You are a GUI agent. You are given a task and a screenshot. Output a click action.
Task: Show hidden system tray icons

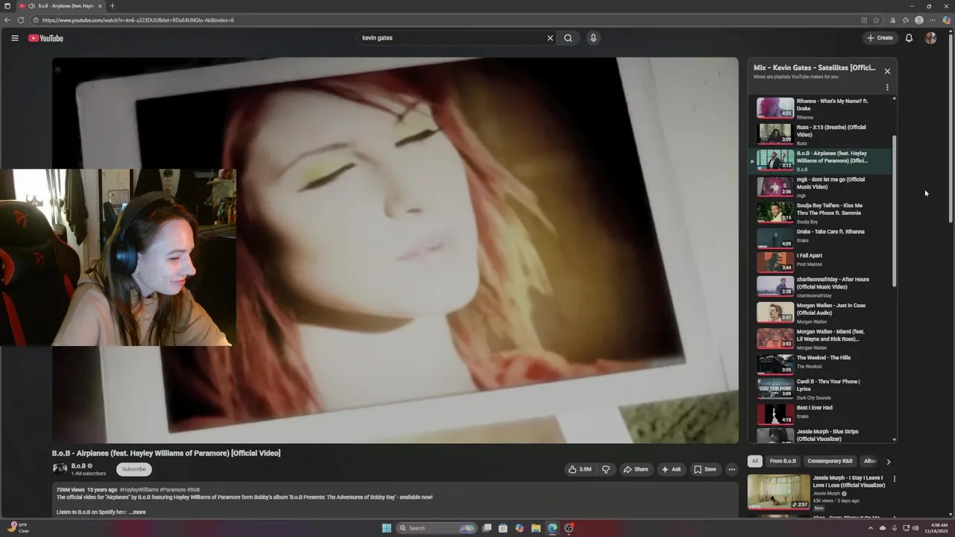tap(870, 528)
